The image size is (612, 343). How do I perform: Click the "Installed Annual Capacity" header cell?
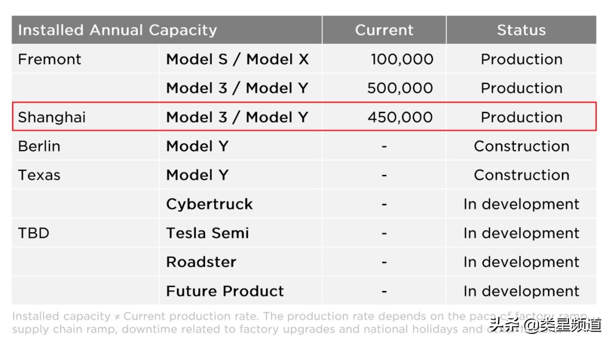117,30
